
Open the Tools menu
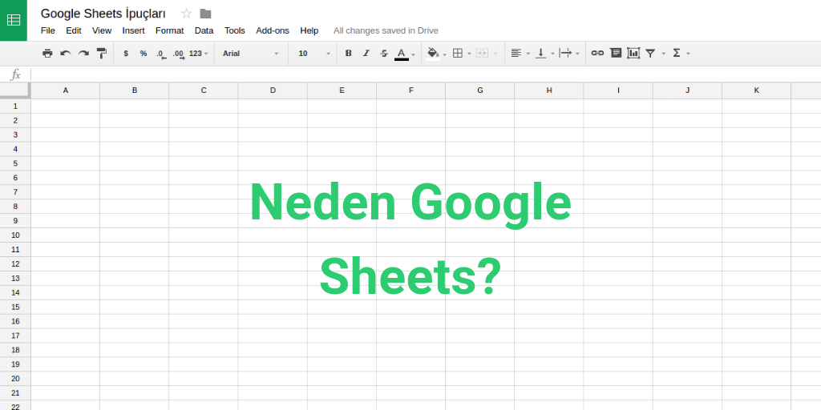(x=235, y=30)
